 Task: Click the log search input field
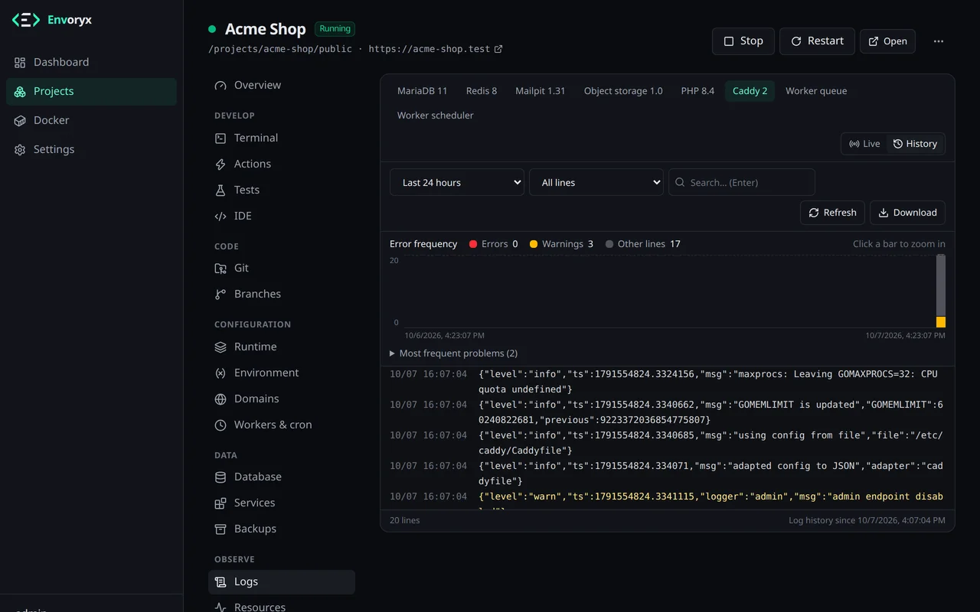742,182
